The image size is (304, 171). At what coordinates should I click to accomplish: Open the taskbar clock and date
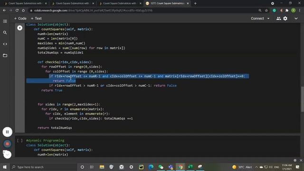287,167
